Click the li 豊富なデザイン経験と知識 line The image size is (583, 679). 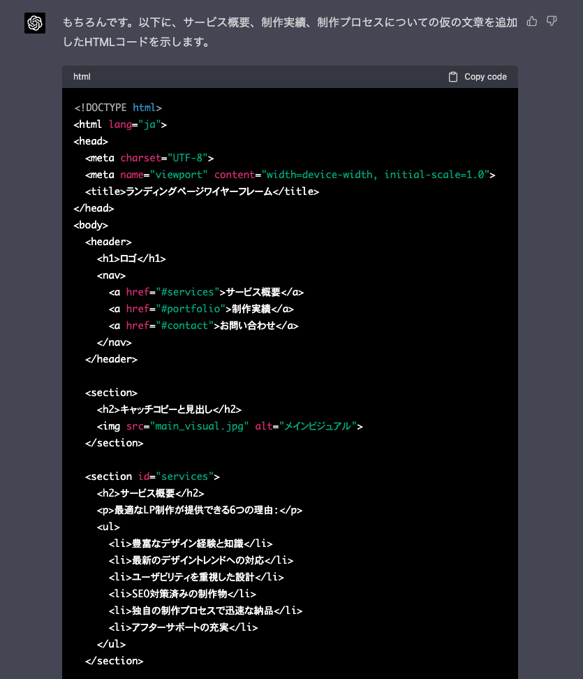(191, 543)
